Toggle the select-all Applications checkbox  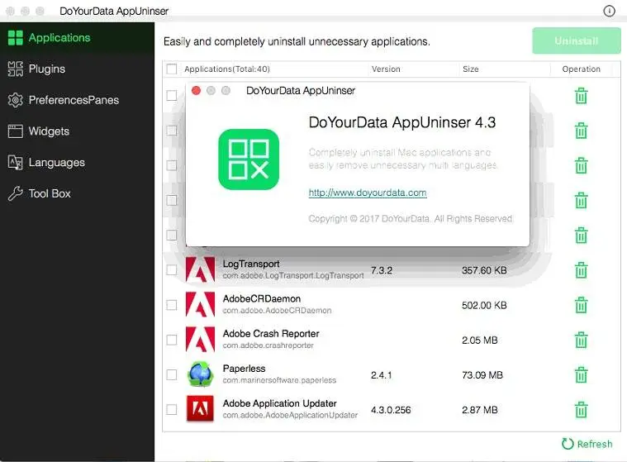172,69
